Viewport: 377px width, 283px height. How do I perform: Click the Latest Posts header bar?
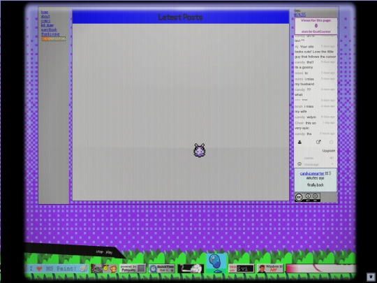tap(181, 17)
